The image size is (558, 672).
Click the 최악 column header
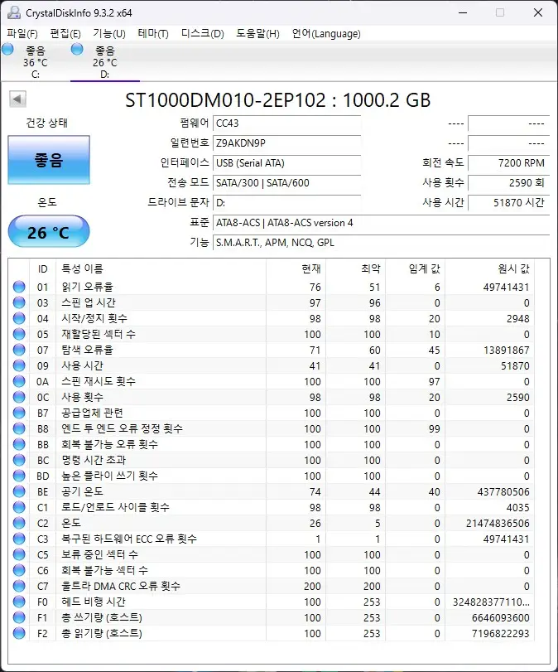pyautogui.click(x=356, y=268)
